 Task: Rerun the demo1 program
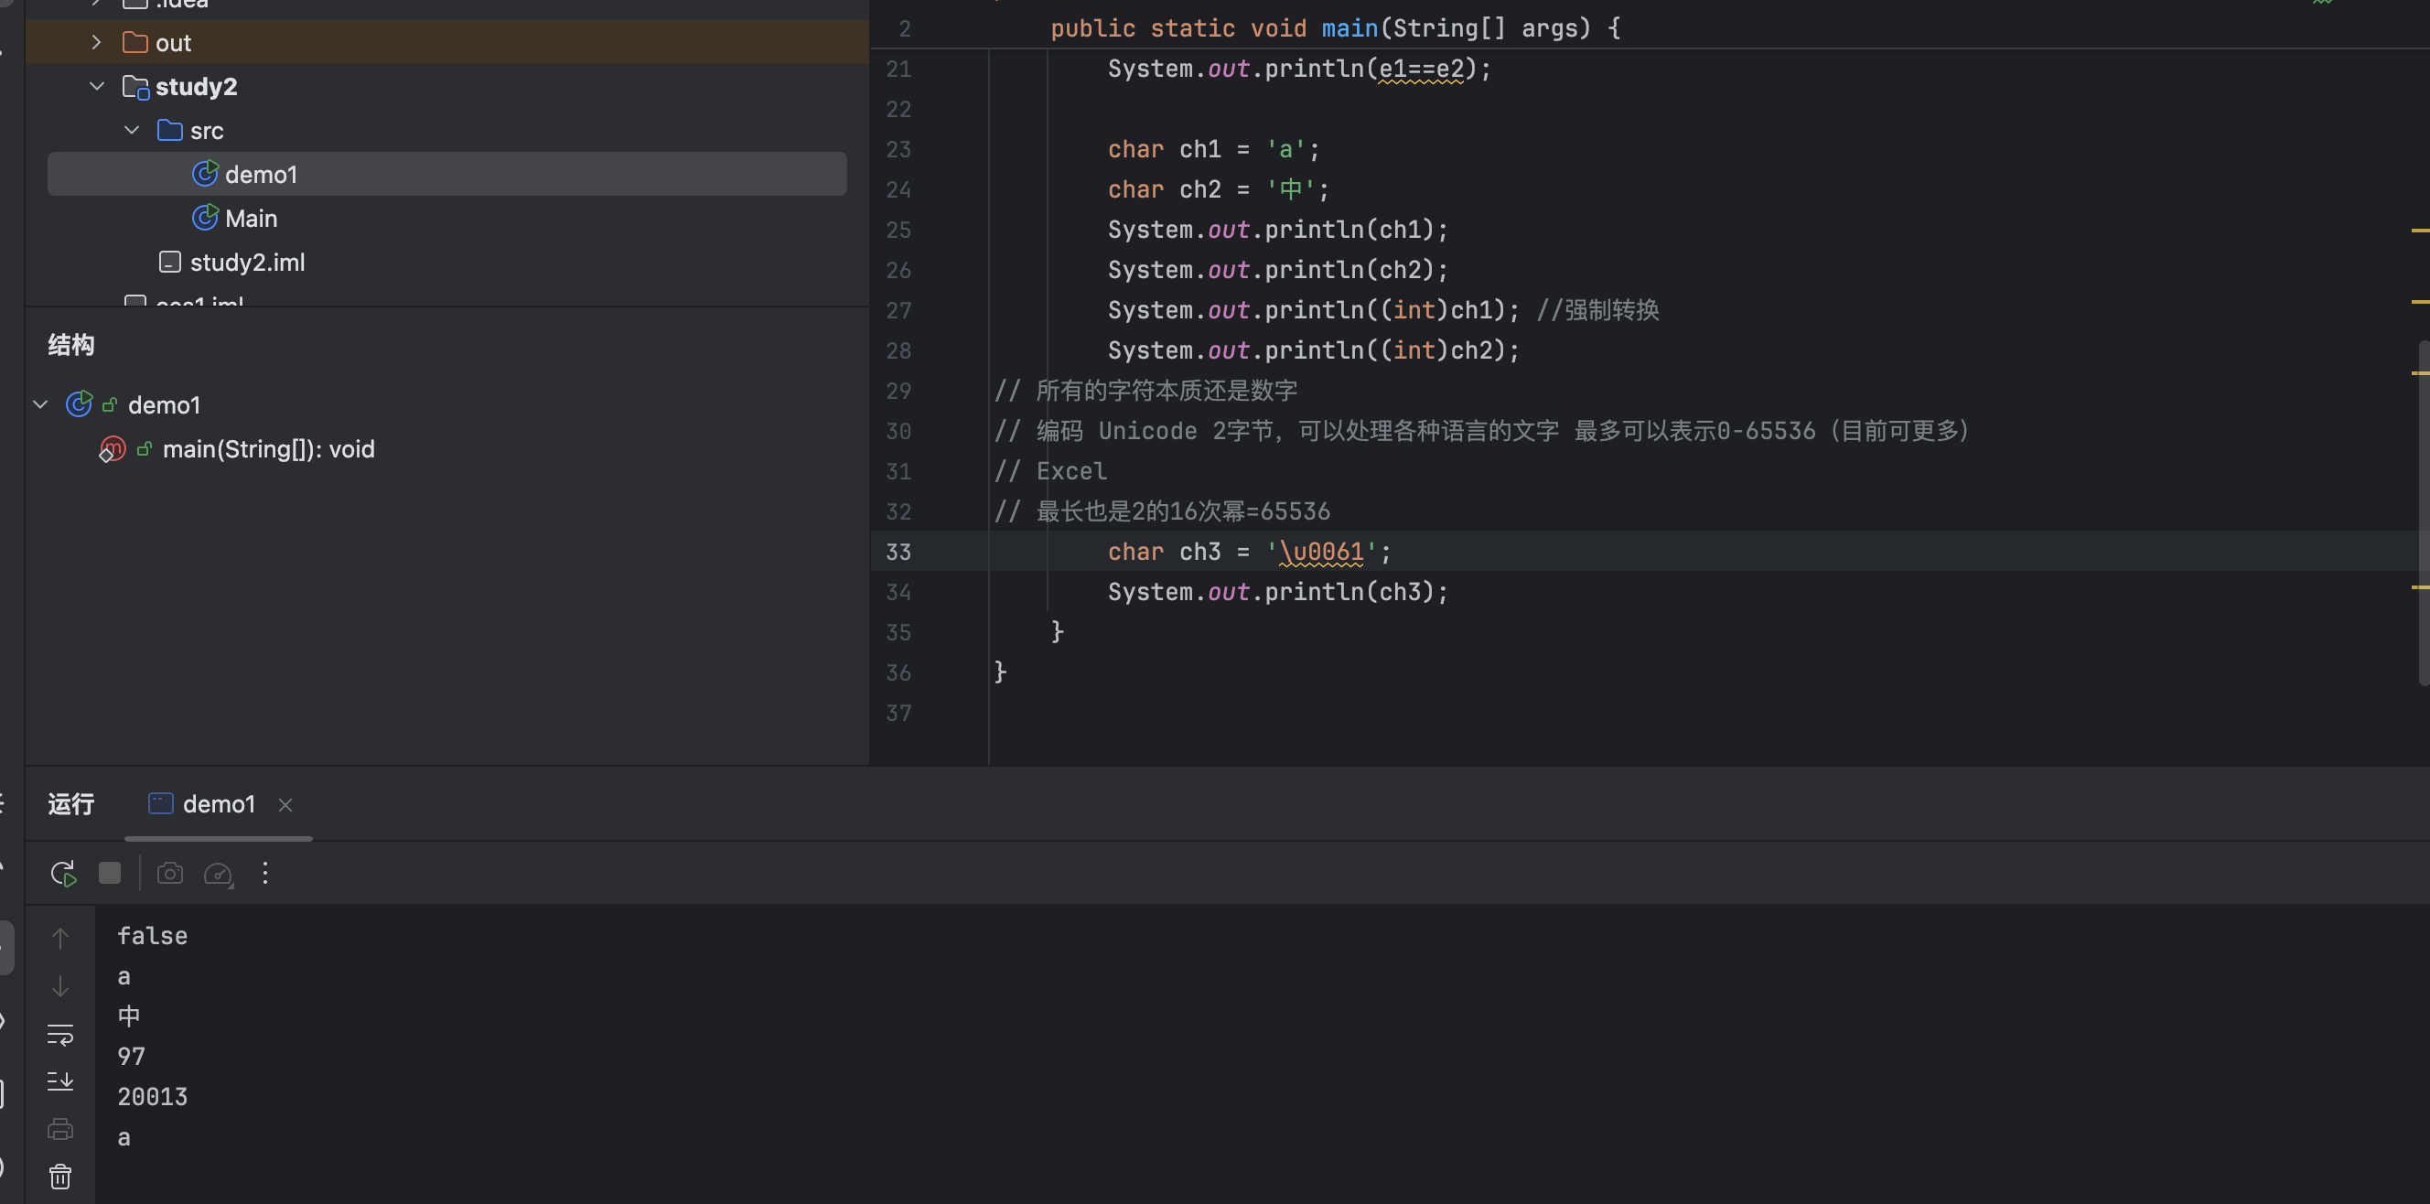pyautogui.click(x=62, y=874)
